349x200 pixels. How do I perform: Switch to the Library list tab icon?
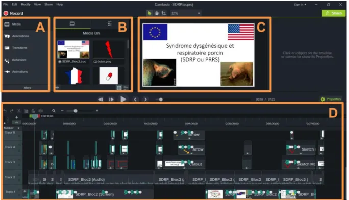110,23
